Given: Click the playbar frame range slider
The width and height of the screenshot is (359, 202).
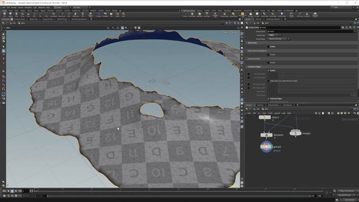Looking at the screenshot, I should pyautogui.click(x=178, y=196).
